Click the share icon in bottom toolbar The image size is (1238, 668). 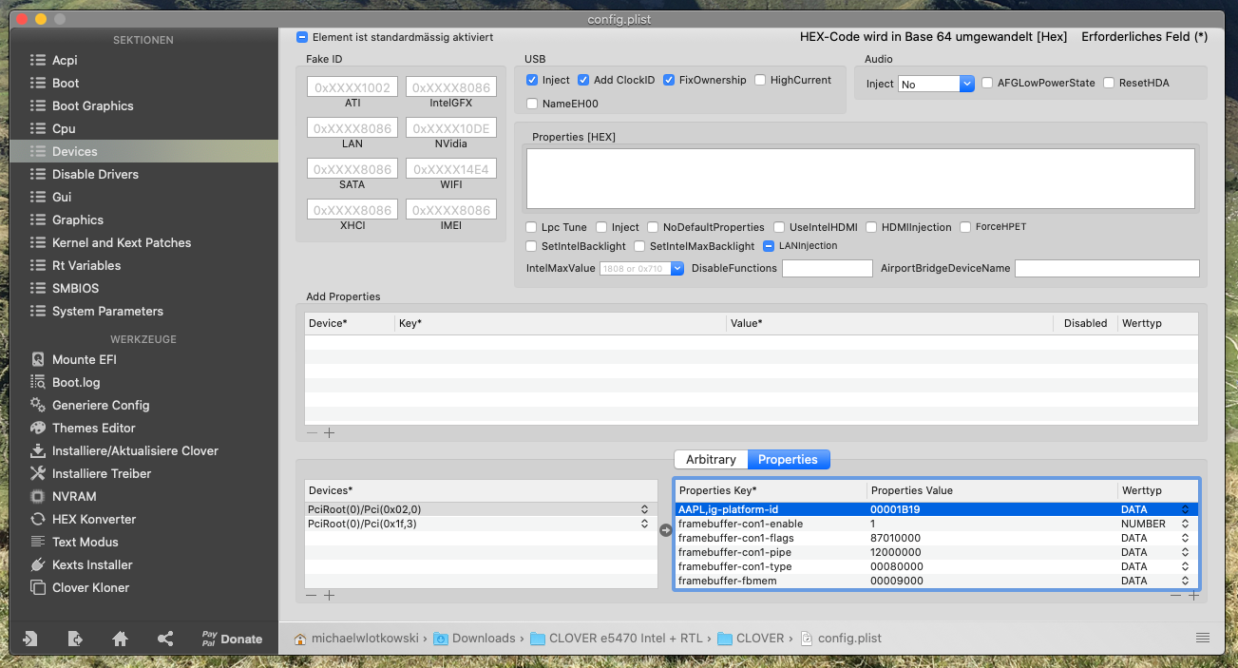[x=165, y=639]
